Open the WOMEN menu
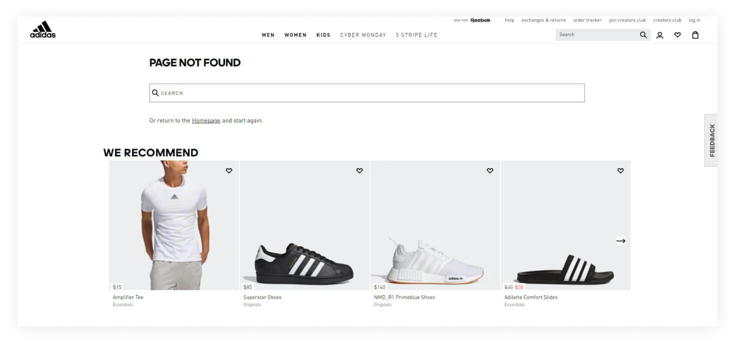 click(295, 35)
